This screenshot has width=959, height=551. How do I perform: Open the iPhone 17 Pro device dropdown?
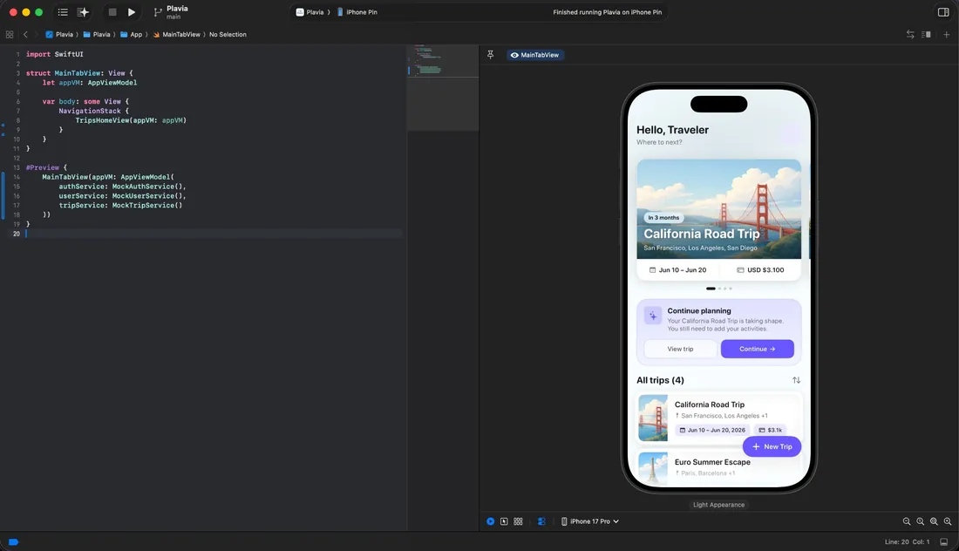coord(590,521)
